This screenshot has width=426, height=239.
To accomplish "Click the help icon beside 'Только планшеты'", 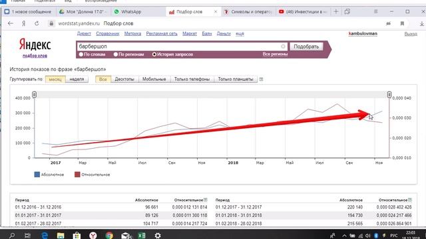I will [261, 79].
